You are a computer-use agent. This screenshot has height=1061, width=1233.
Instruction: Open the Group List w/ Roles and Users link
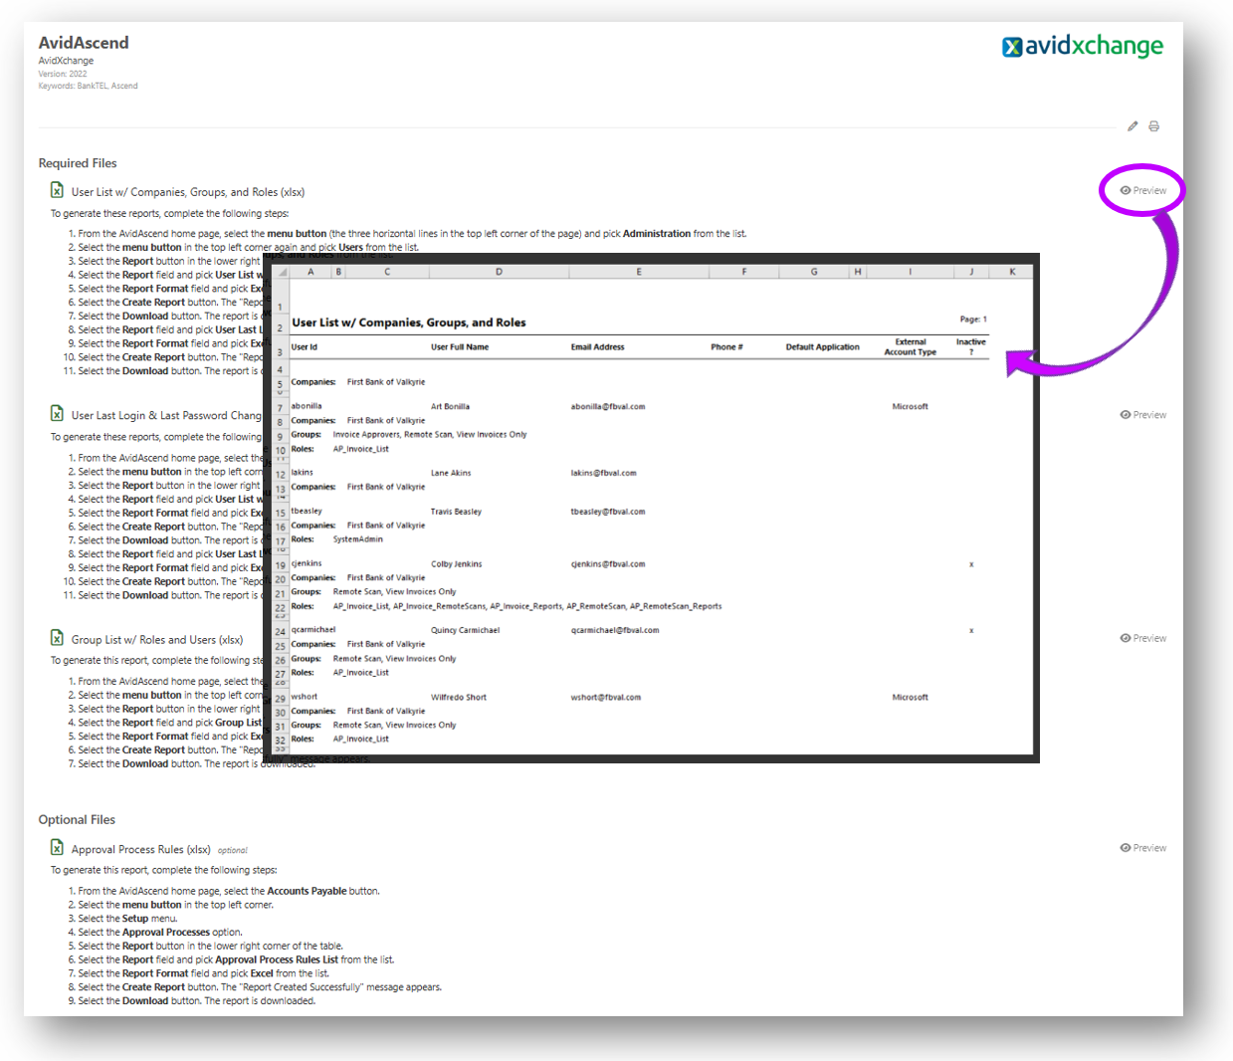pyautogui.click(x=156, y=640)
